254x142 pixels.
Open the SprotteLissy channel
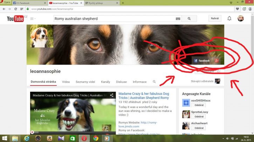tap(200, 112)
